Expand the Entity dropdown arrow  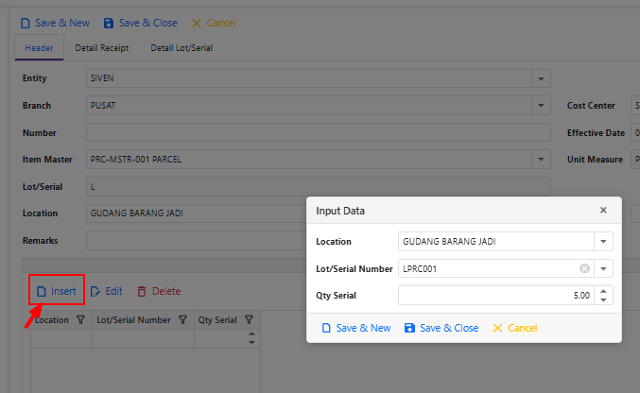[541, 78]
